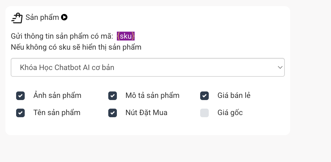The image size is (331, 162).
Task: Click the 'Tên sản phẩm' label text
Action: [x=57, y=113]
